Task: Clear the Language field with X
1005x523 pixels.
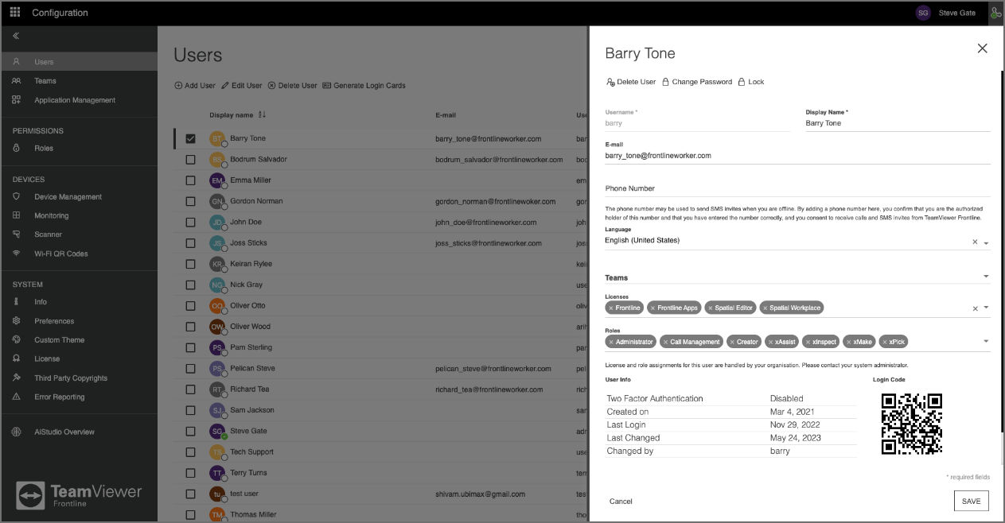Action: coord(975,242)
